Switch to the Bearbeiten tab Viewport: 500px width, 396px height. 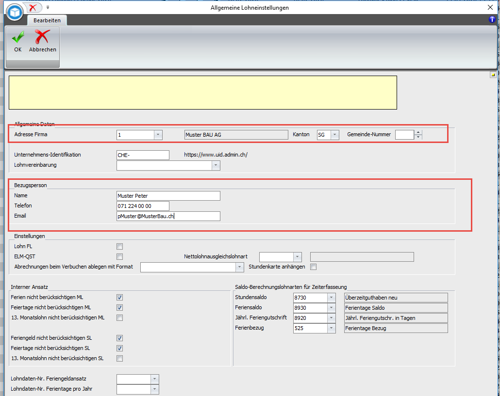47,20
